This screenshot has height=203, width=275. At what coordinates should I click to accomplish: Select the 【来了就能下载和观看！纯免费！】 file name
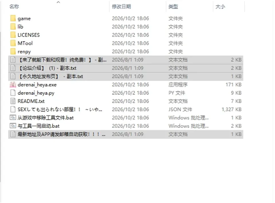62,60
